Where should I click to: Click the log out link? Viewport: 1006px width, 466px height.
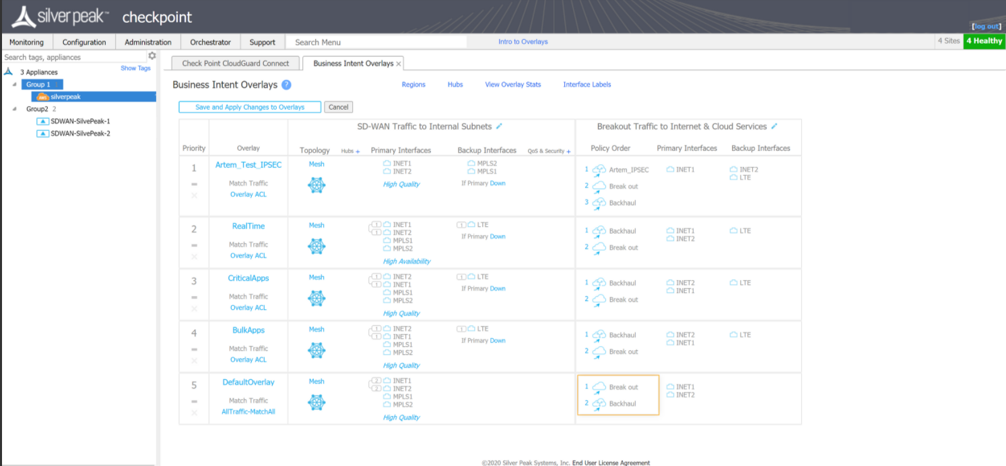987,26
